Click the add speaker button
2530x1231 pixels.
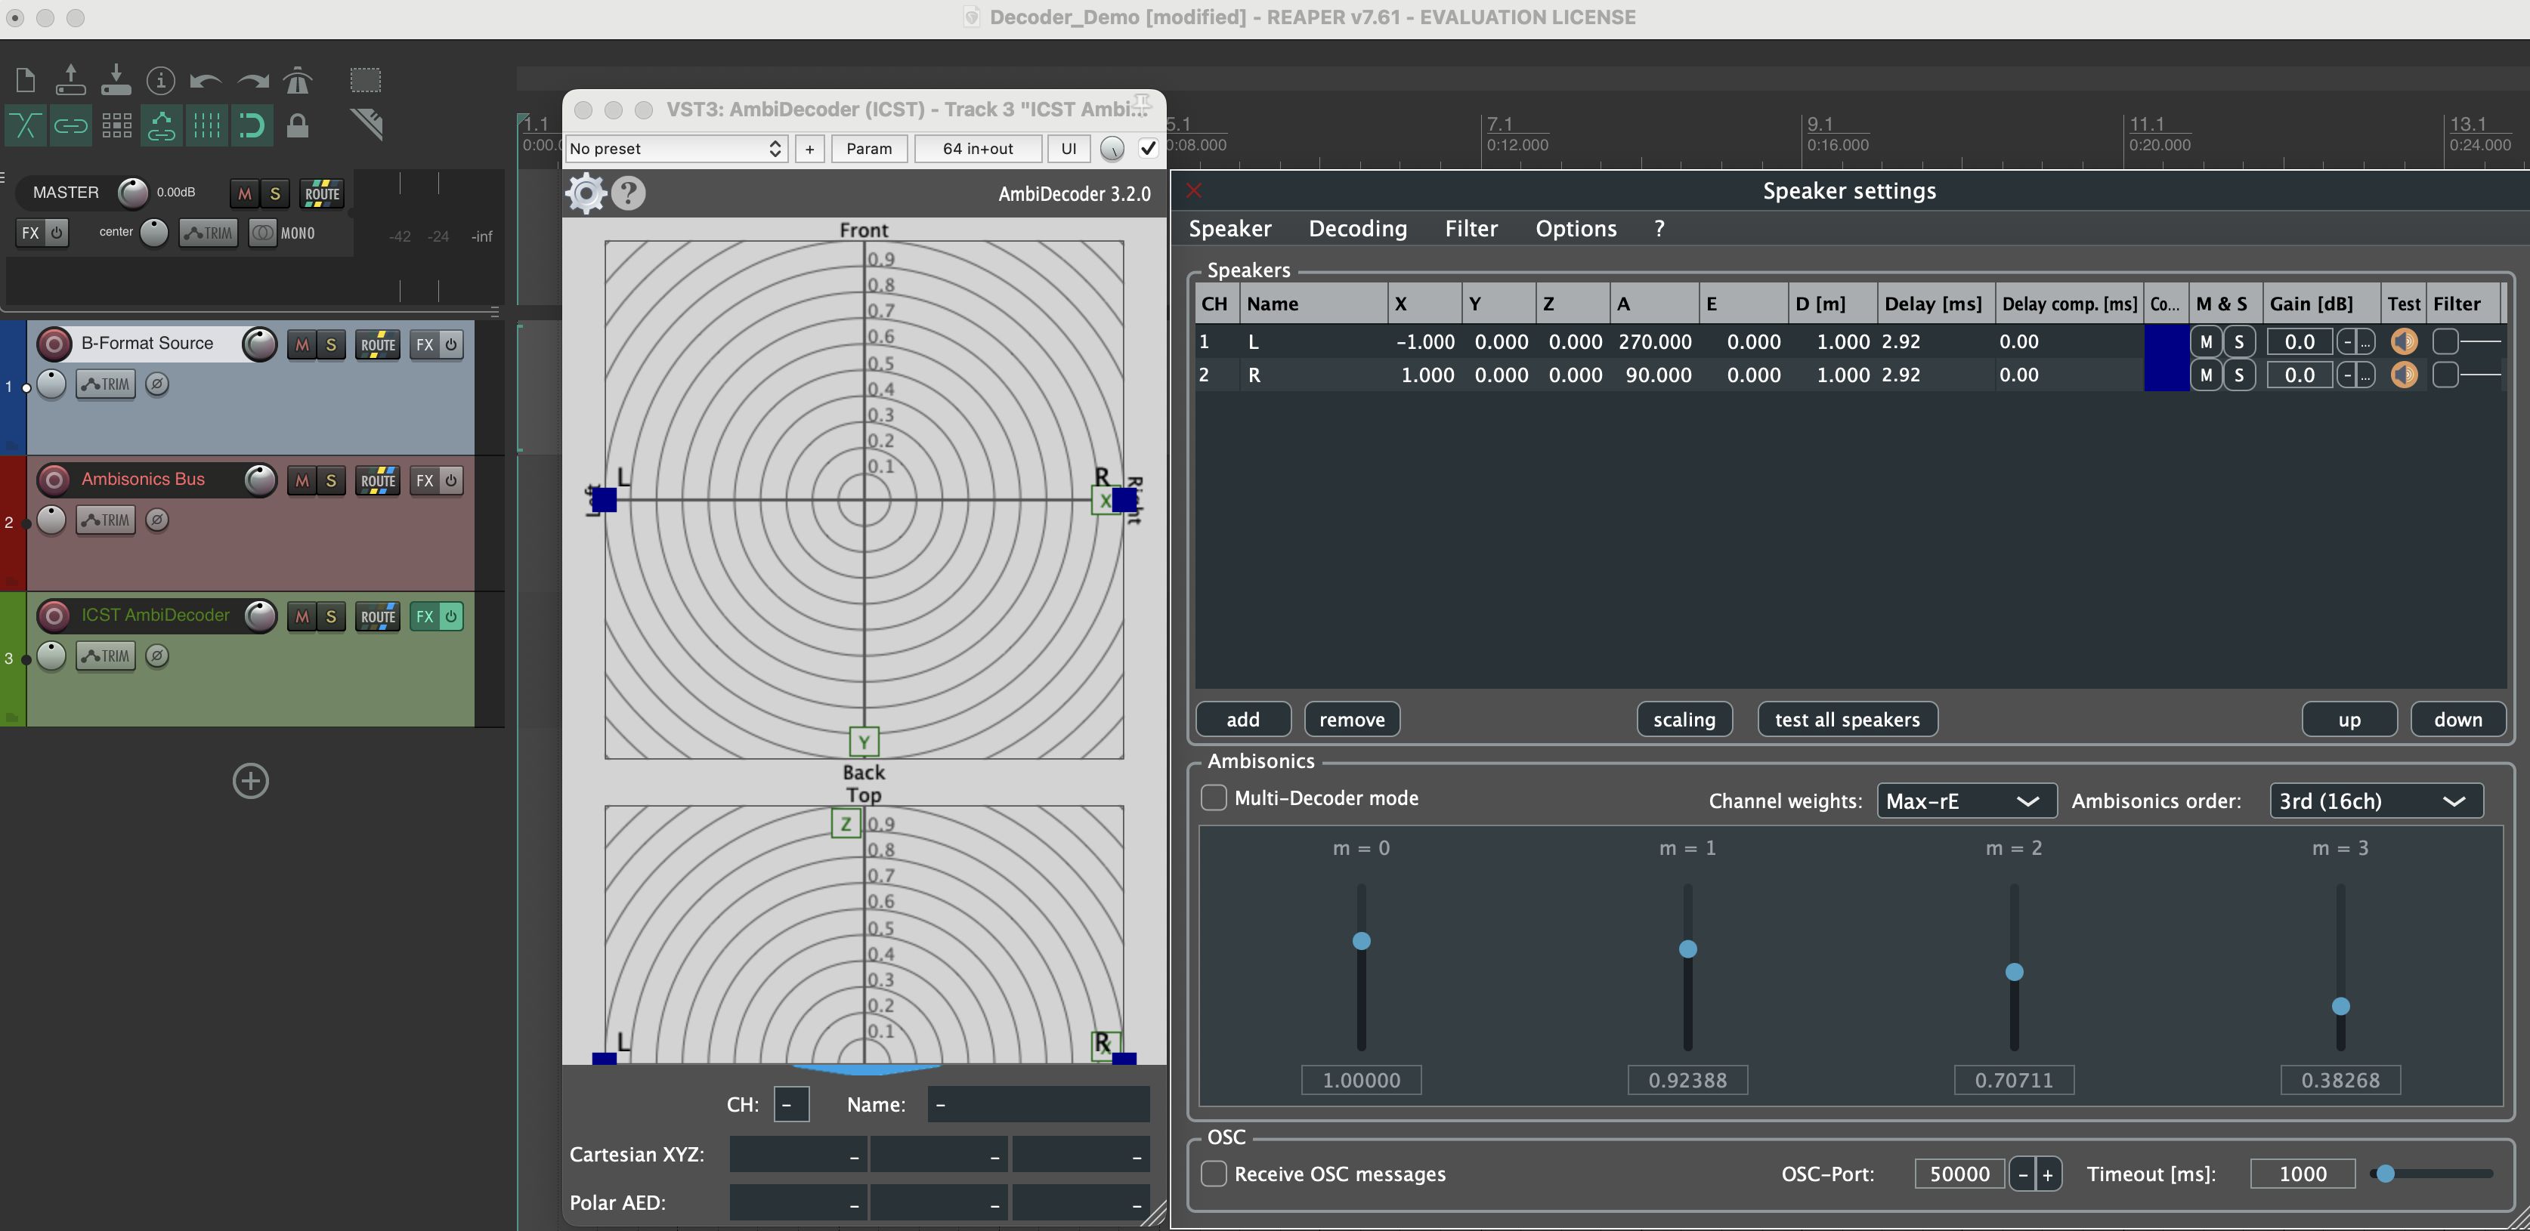[x=1242, y=720]
